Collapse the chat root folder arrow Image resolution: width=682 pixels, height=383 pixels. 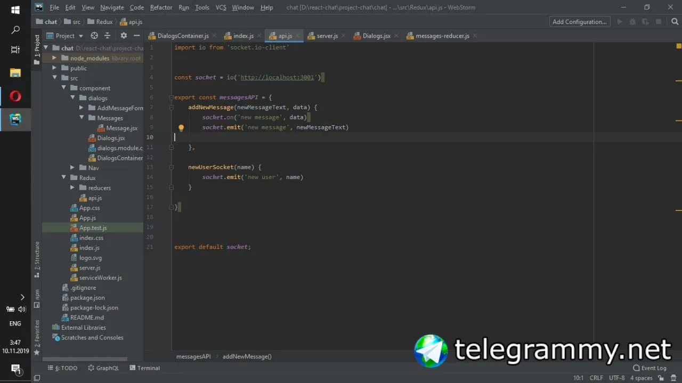(x=46, y=48)
